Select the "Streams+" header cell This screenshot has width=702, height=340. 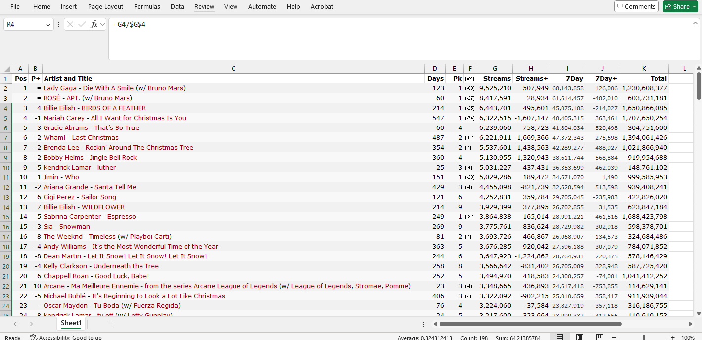(x=531, y=79)
